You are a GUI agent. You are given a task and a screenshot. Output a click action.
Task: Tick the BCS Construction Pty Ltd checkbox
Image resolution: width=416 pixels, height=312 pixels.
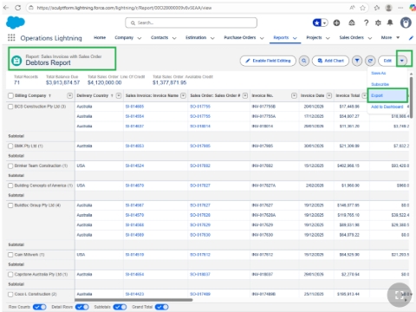10,107
